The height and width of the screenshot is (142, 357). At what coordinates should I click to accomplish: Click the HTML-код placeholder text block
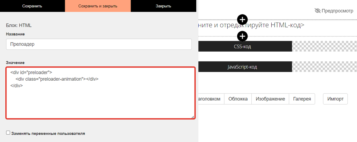tap(251, 25)
